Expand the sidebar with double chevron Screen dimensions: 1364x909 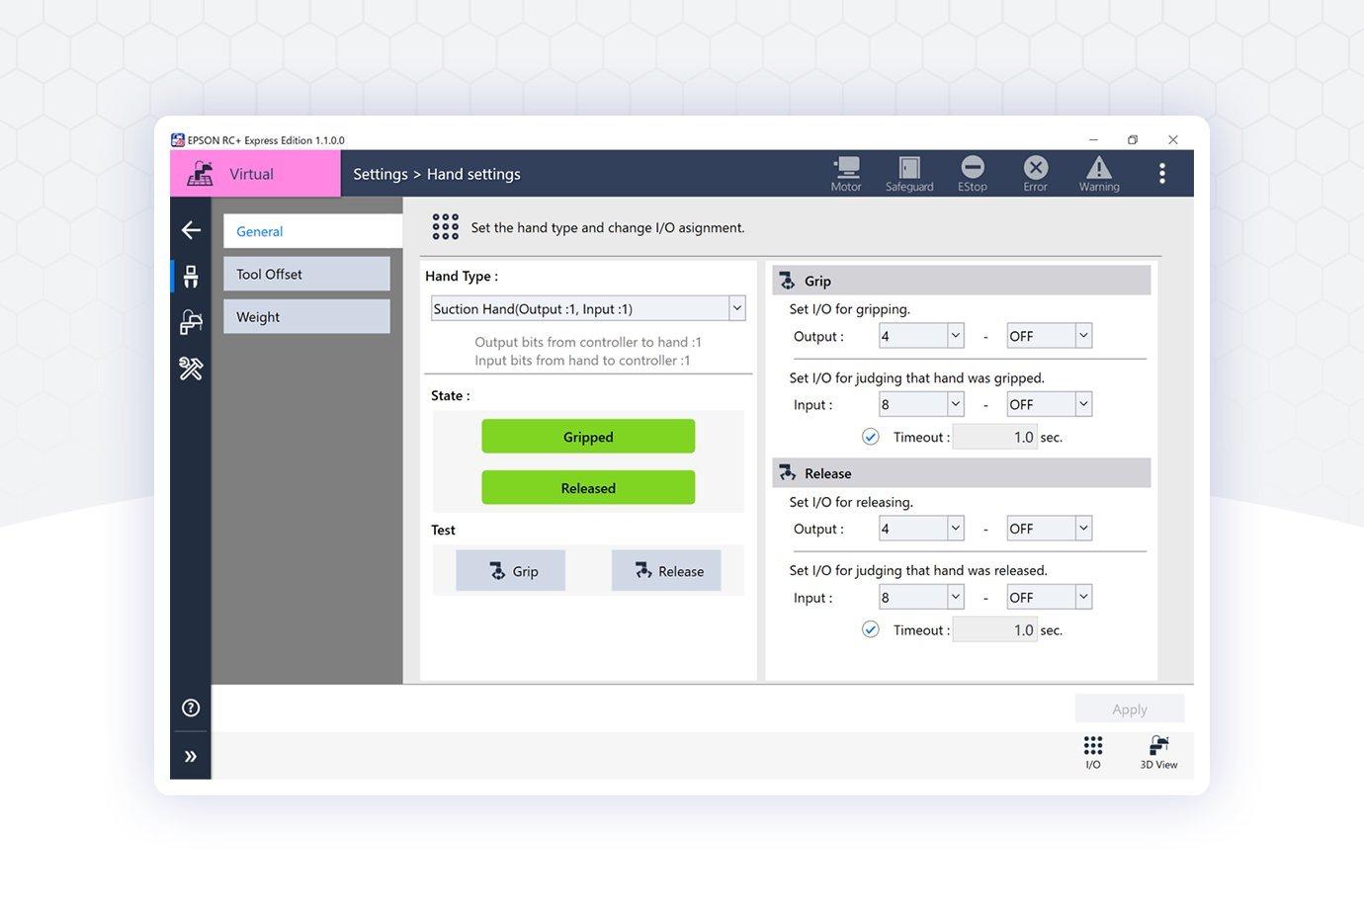pyautogui.click(x=191, y=757)
